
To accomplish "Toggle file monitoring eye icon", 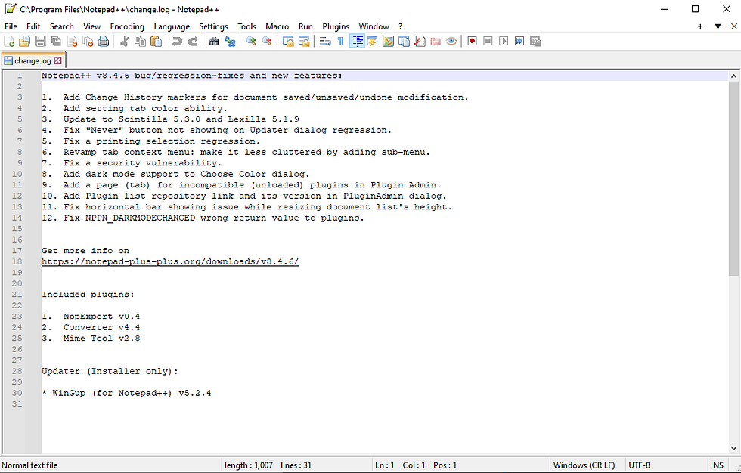I will [451, 42].
